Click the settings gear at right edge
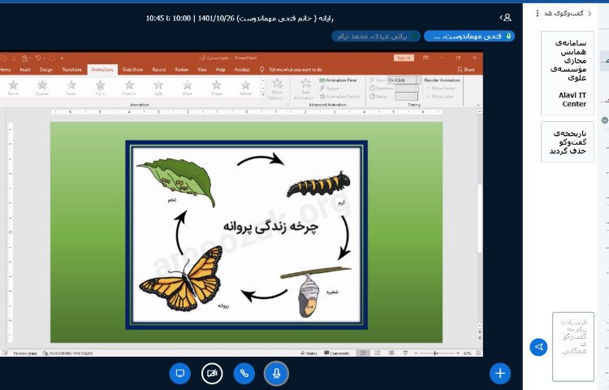The image size is (609, 390). [604, 120]
